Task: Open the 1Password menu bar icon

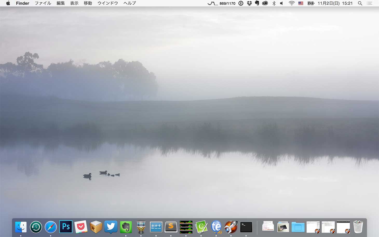Action: point(241,3)
